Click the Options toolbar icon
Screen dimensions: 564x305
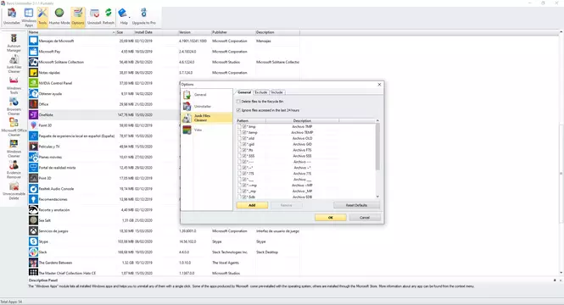(x=78, y=17)
